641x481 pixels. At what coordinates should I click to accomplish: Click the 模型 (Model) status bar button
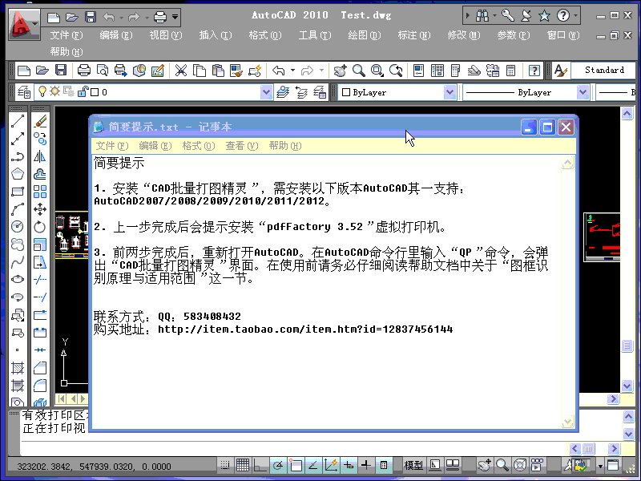[413, 465]
